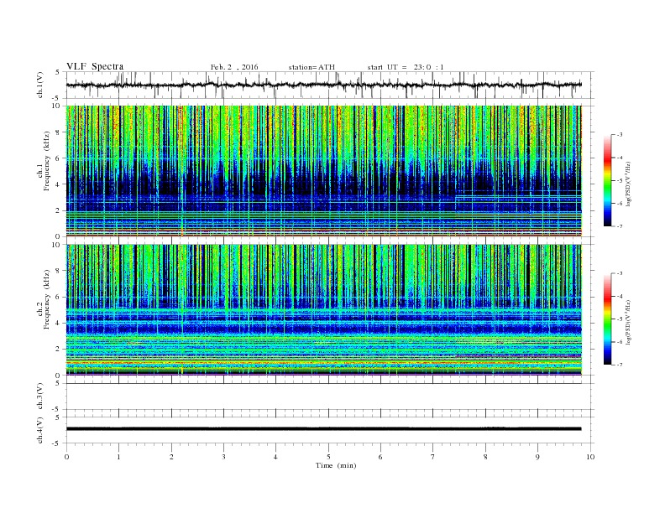
Task: Click the "station=ATH" header label
Action: click(312, 67)
